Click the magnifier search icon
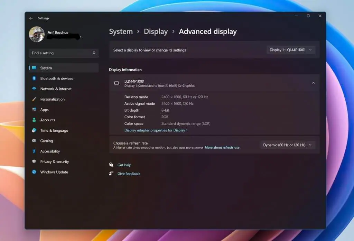Viewport: 354px width, 241px height. [94, 53]
